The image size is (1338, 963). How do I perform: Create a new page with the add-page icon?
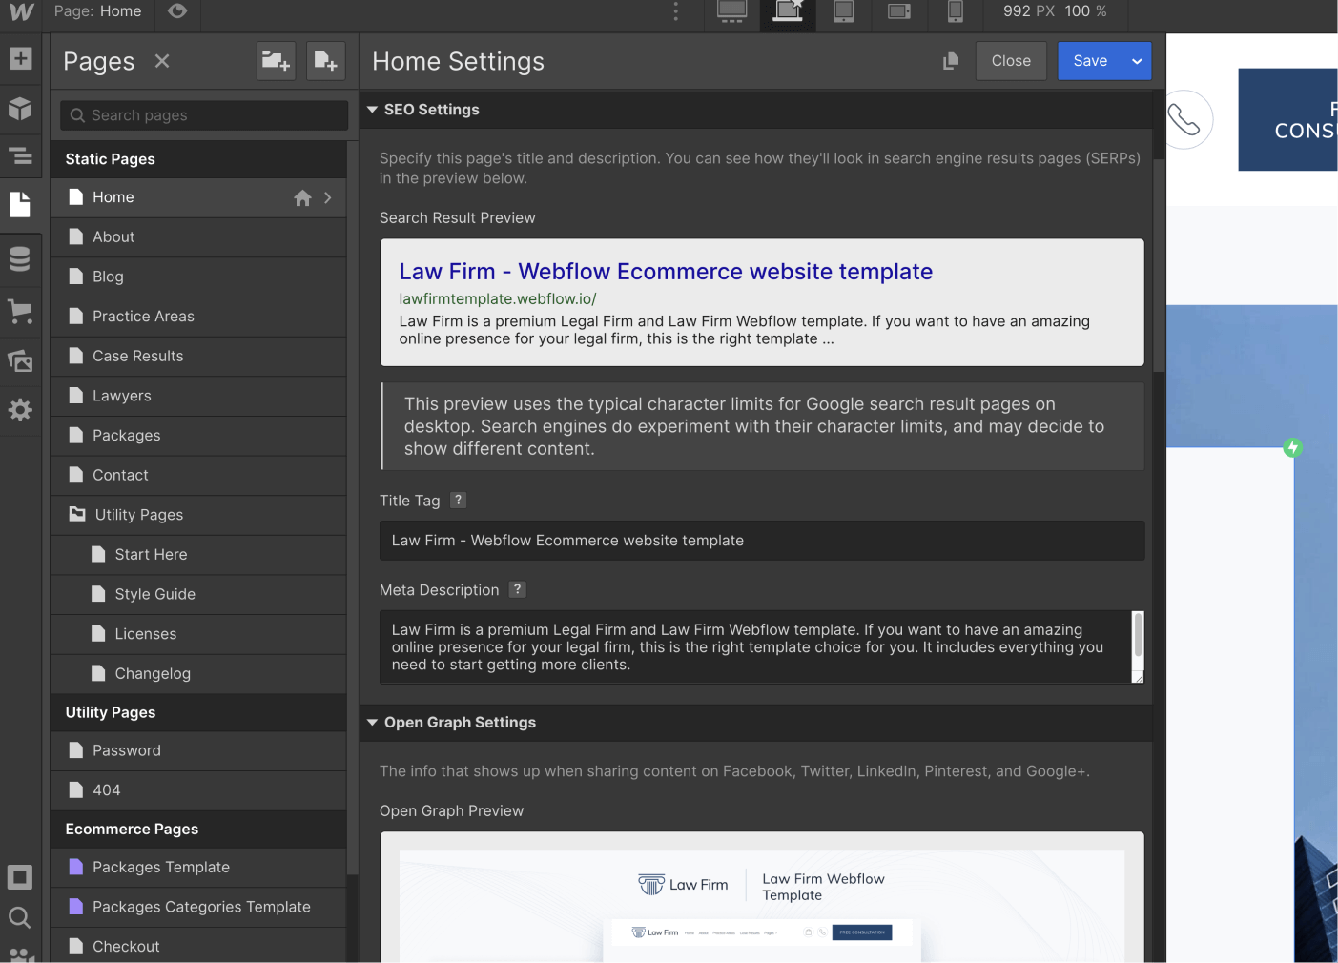[x=325, y=60]
